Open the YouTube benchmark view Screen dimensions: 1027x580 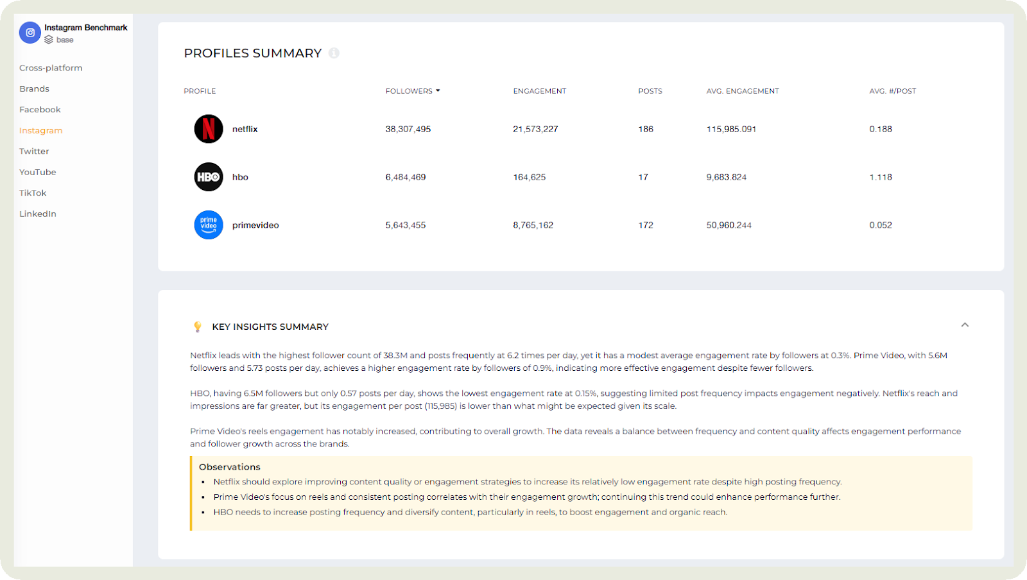[x=37, y=171]
